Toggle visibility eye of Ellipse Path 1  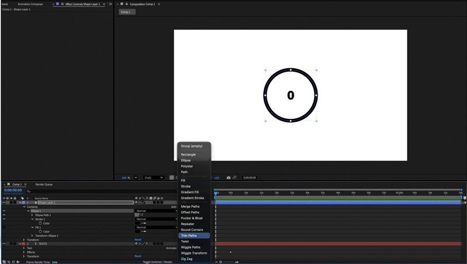click(x=4, y=215)
